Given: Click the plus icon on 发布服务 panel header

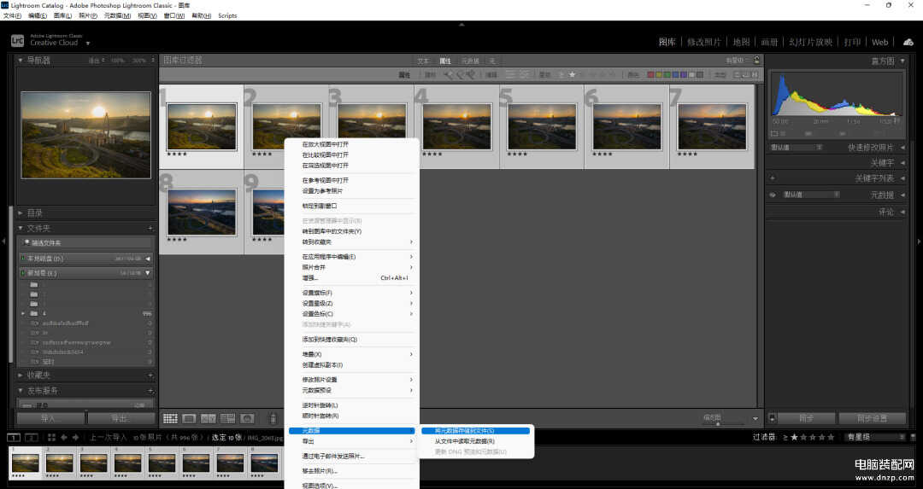Looking at the screenshot, I should click(150, 390).
